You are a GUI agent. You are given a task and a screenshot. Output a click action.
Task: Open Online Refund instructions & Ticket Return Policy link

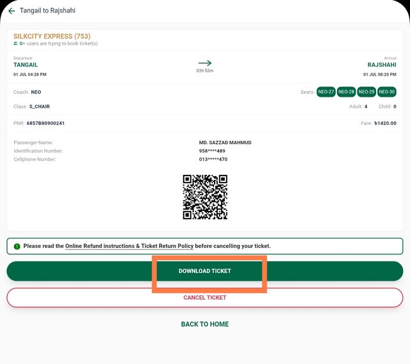pyautogui.click(x=129, y=246)
